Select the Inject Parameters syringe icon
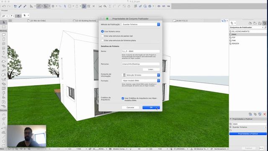The height and width of the screenshot is (151, 268). 25,6
